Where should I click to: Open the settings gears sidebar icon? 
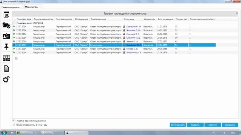pyautogui.click(x=6, y=79)
